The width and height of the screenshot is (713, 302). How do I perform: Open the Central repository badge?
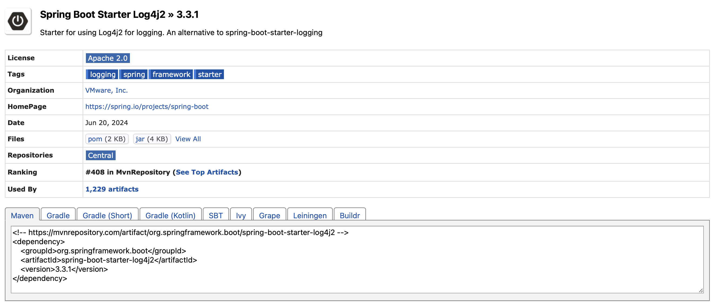(x=100, y=155)
